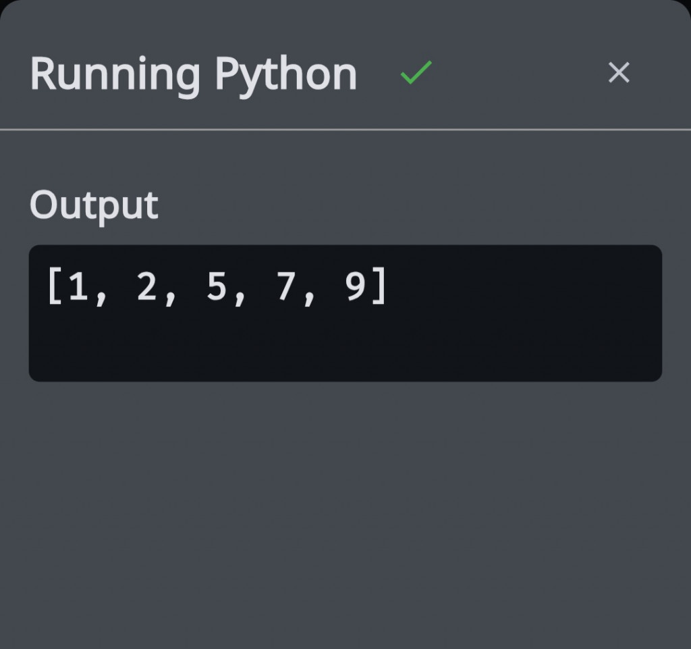
Task: Click the word "Running" in the header
Action: [115, 76]
